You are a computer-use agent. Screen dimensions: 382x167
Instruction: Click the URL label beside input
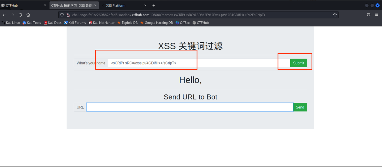coord(80,107)
